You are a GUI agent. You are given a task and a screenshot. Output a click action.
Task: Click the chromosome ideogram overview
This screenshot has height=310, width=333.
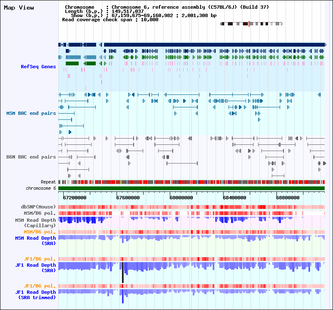[251, 24]
